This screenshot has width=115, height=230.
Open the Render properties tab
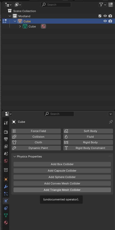tap(6, 132)
